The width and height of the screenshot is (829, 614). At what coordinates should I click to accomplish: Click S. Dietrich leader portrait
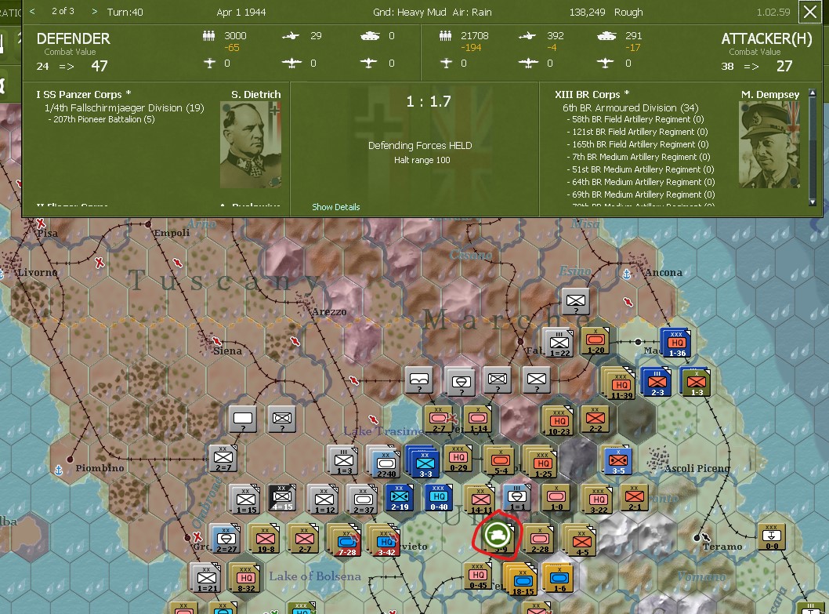pos(251,145)
